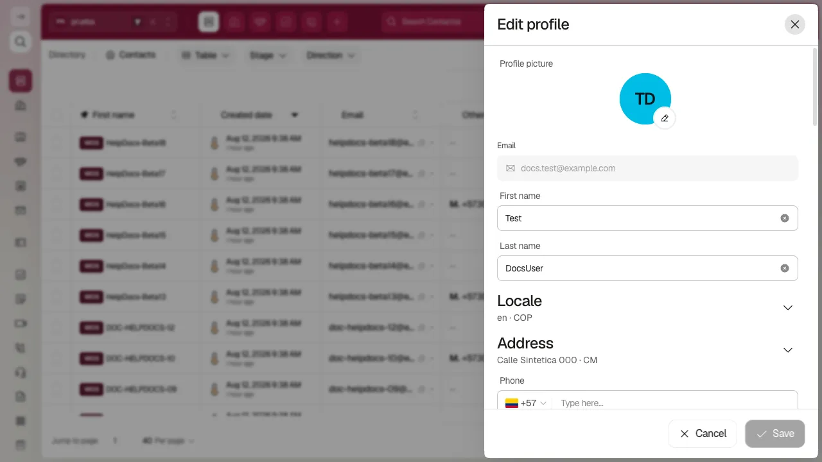Click the pencil icon on profile picture
This screenshot has height=462, width=822.
665,118
